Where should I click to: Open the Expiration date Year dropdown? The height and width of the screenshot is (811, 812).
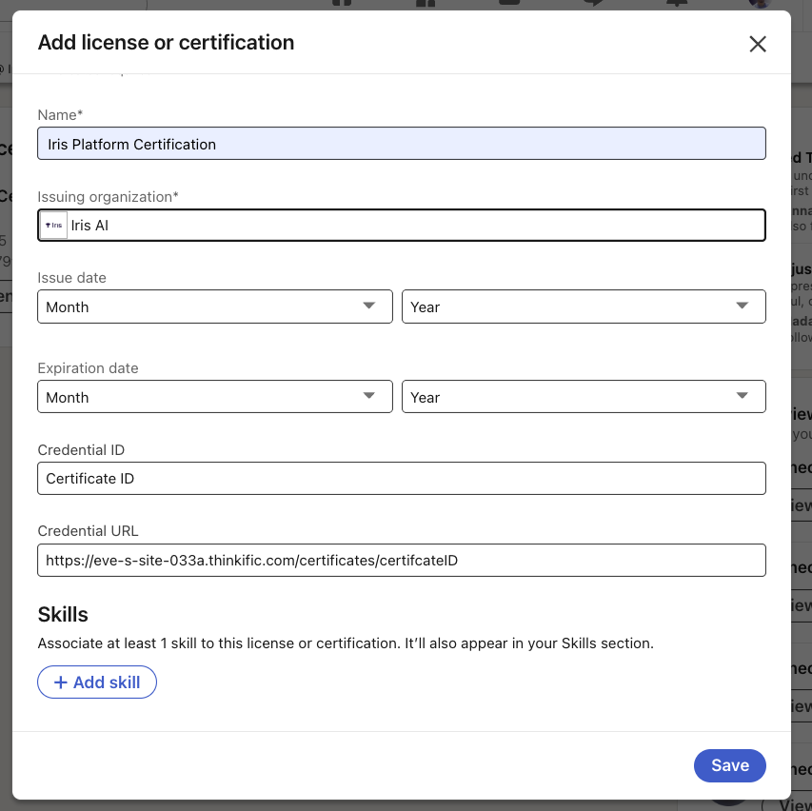(x=584, y=397)
